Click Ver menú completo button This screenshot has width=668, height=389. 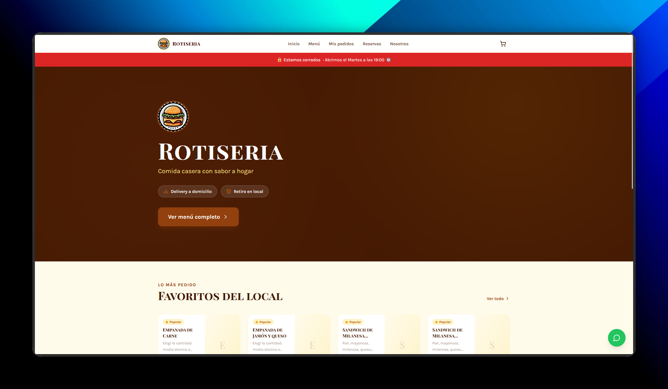[x=198, y=217]
